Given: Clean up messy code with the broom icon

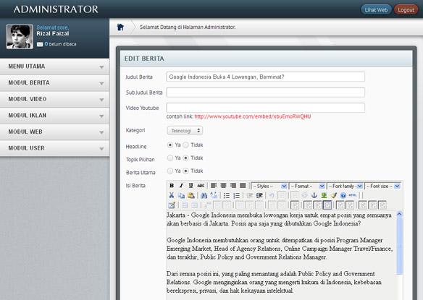Looking at the screenshot, I should [334, 195].
